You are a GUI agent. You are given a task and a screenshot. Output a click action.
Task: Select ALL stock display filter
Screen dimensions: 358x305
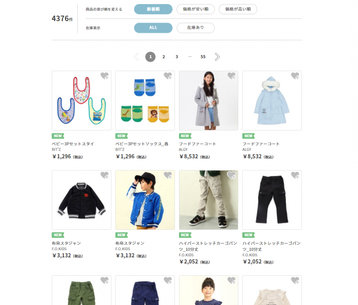[153, 28]
